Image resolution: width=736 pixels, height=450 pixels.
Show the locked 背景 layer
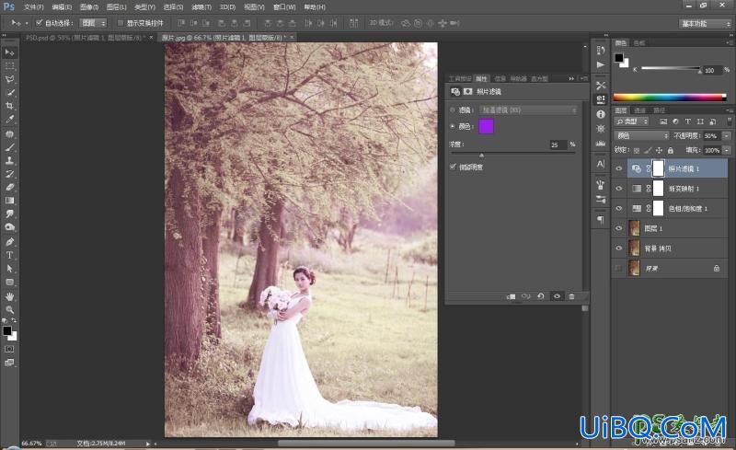pyautogui.click(x=618, y=268)
